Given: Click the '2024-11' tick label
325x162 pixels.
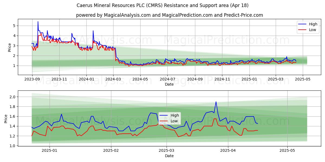Looking at the screenshot, I should coord(222,79).
